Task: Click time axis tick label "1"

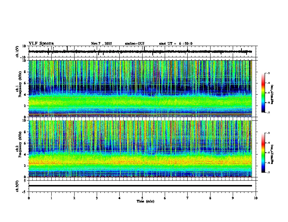Action: [x=51, y=198]
